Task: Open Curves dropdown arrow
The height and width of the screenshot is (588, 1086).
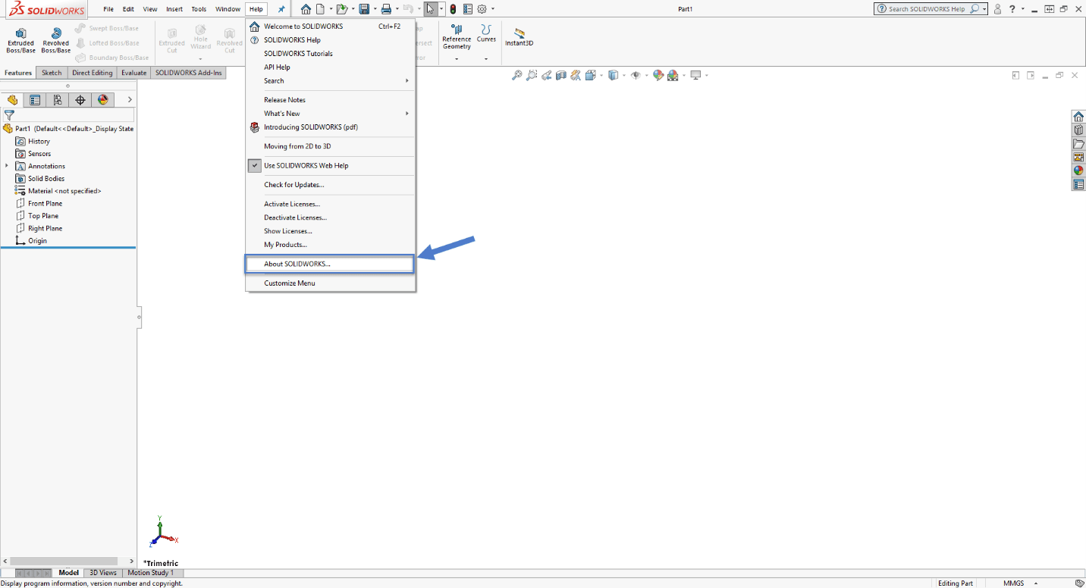Action: (x=486, y=58)
